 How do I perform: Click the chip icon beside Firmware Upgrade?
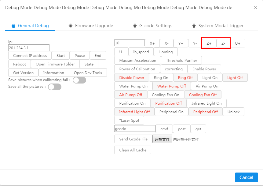[x=70, y=26]
